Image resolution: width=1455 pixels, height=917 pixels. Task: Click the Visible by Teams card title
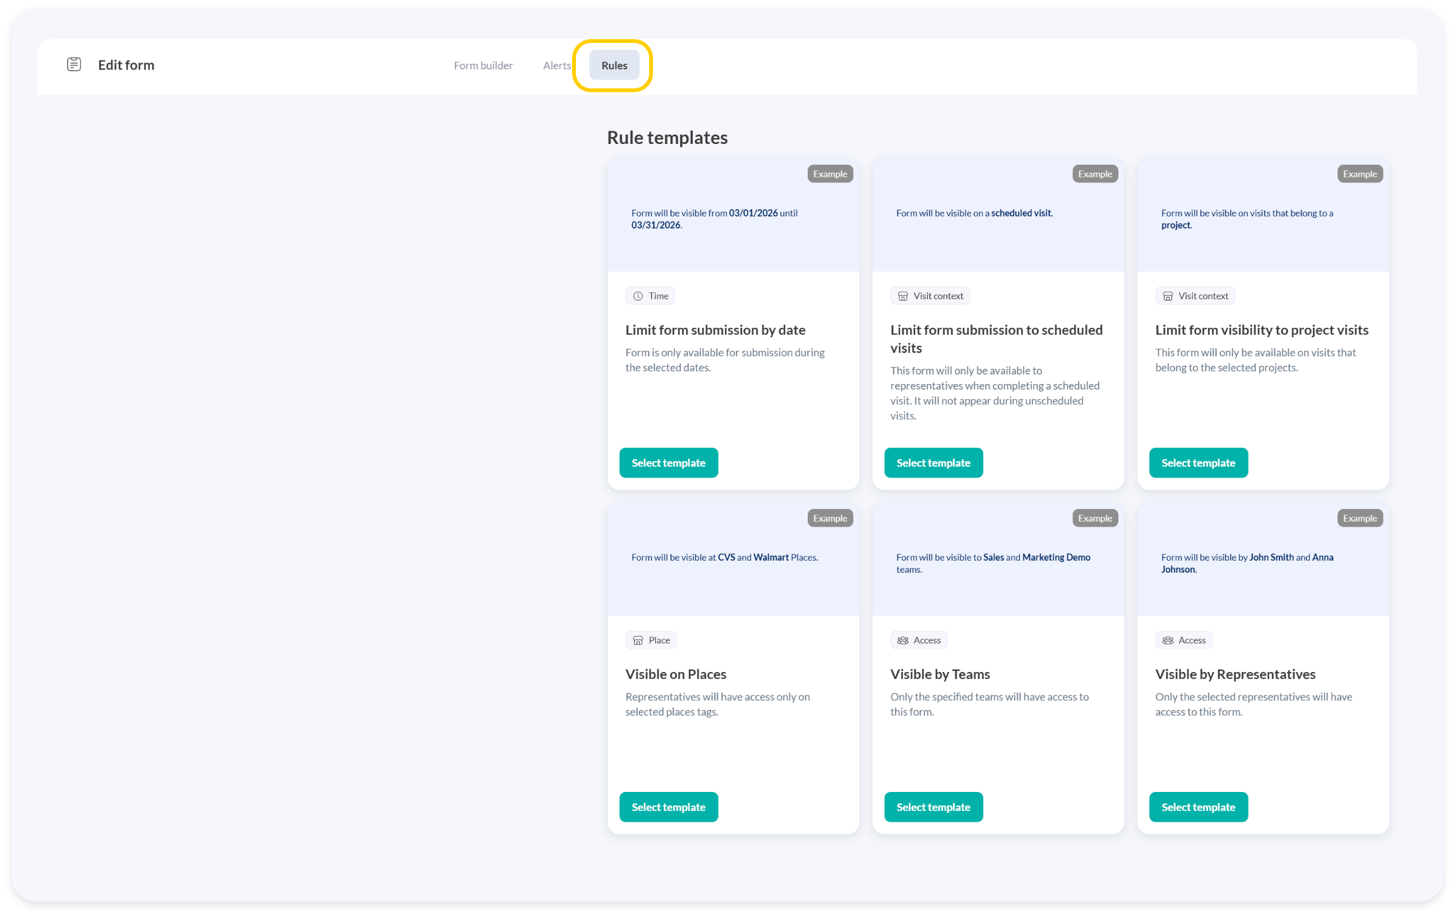940,674
